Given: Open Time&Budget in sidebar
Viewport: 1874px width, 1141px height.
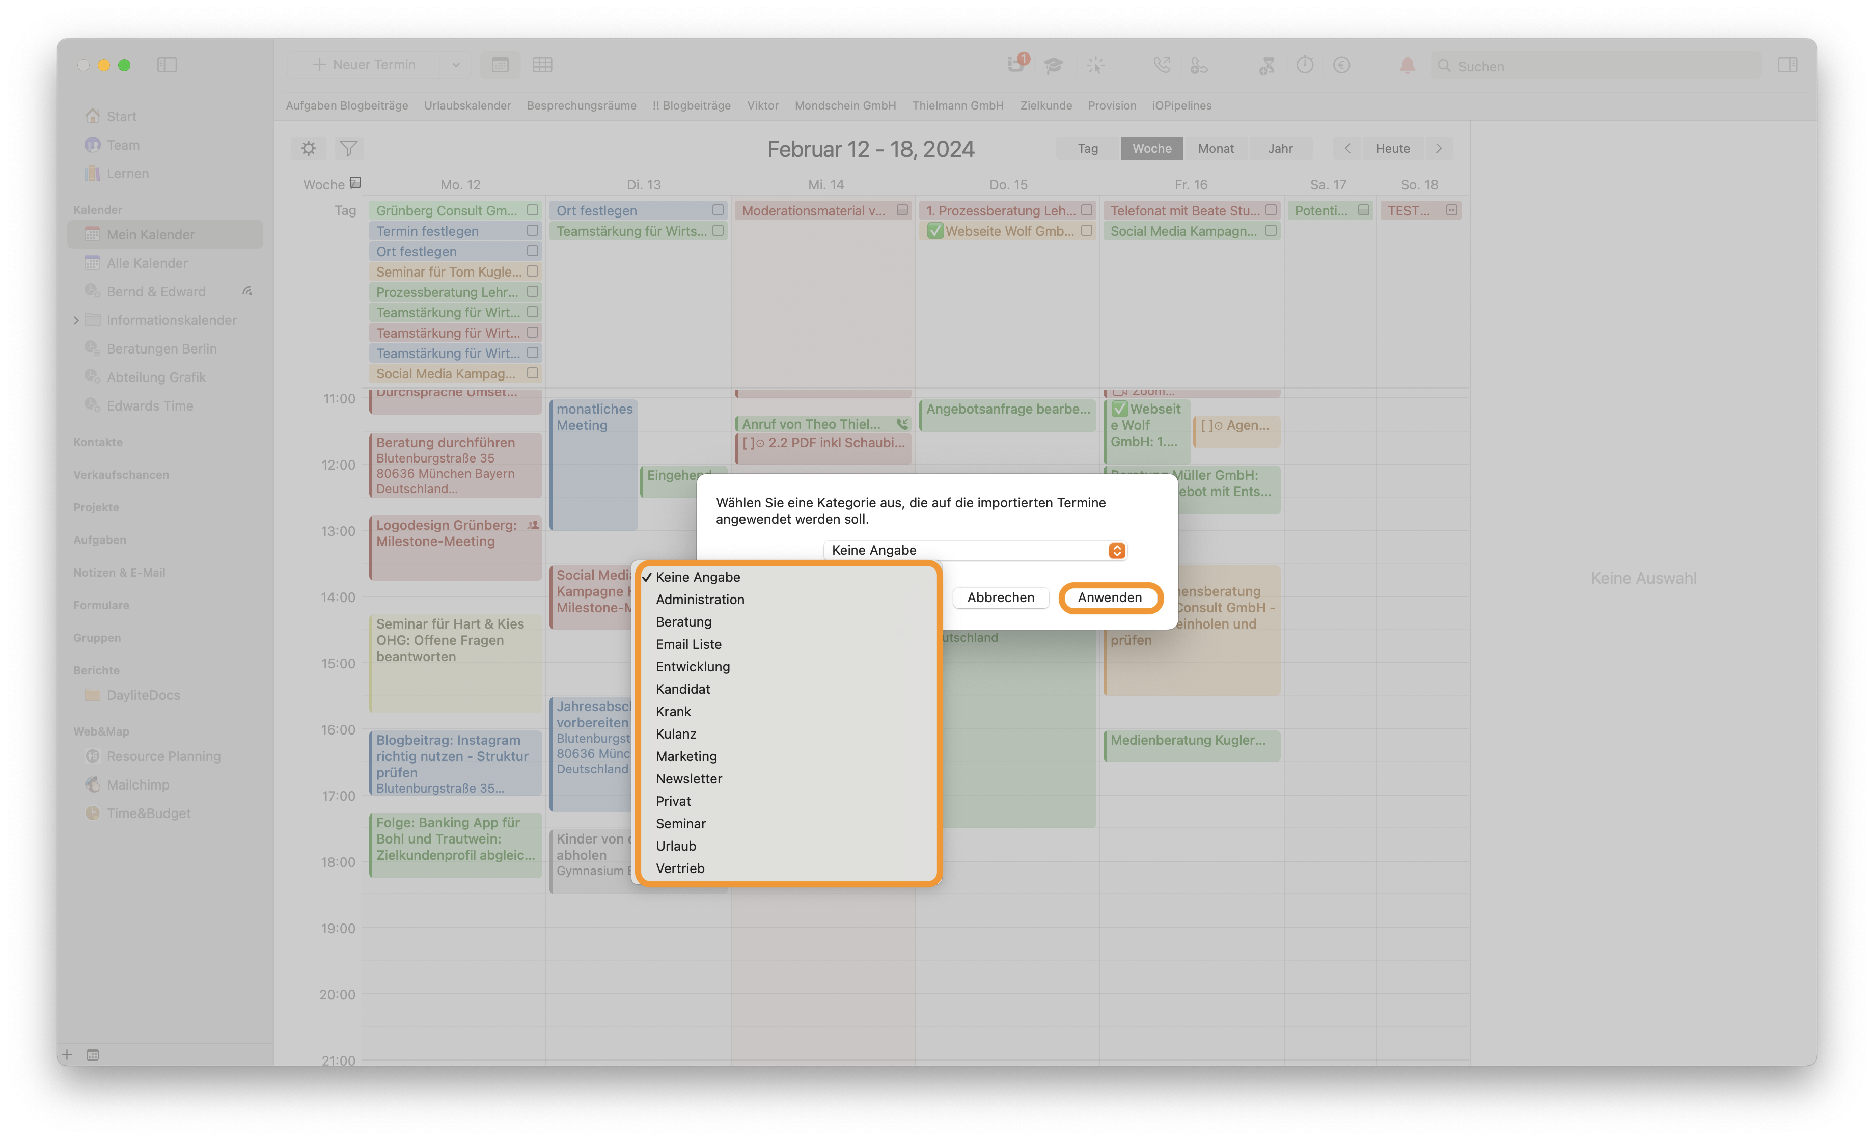Looking at the screenshot, I should pyautogui.click(x=148, y=813).
